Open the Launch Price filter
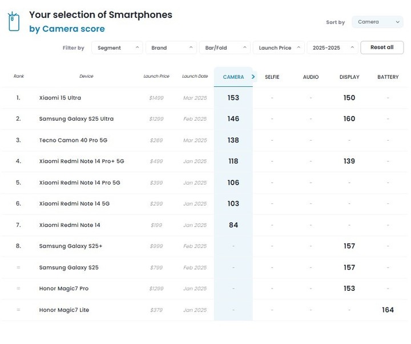The height and width of the screenshot is (344, 411). click(x=279, y=48)
